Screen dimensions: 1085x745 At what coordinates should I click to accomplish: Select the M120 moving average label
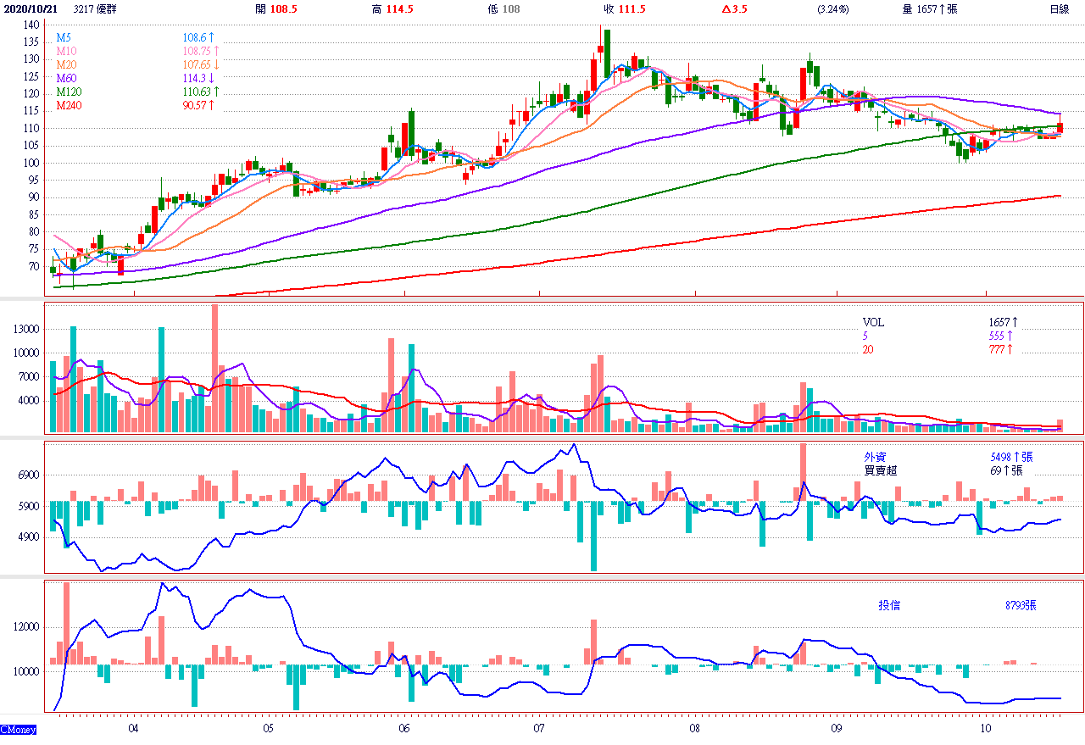[69, 92]
